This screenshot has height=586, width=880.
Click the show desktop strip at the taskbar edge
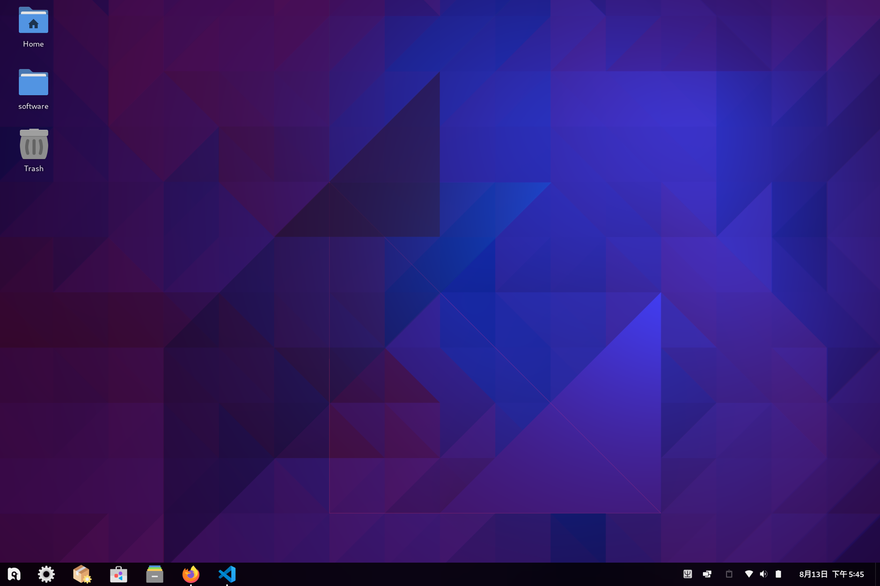pos(877,574)
